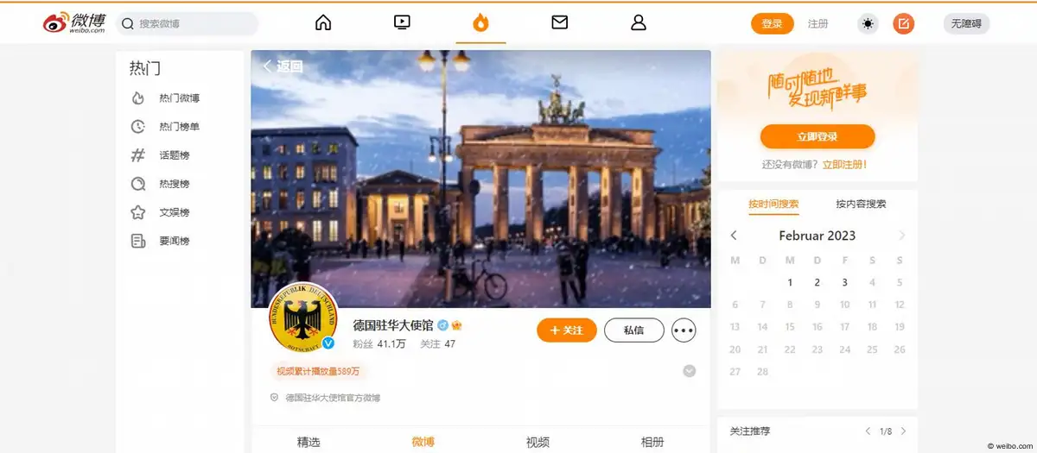Click the Weibo logo
The height and width of the screenshot is (453, 1037).
(x=74, y=23)
